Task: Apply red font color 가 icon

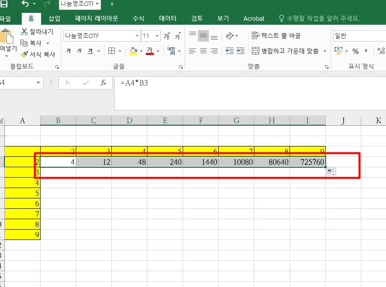Action: point(150,51)
